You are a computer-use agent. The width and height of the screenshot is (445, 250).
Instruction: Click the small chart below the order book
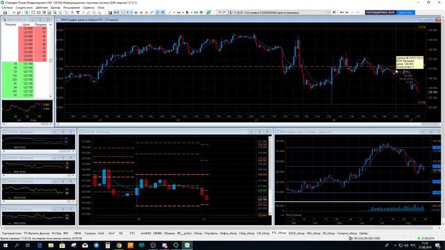point(27,111)
